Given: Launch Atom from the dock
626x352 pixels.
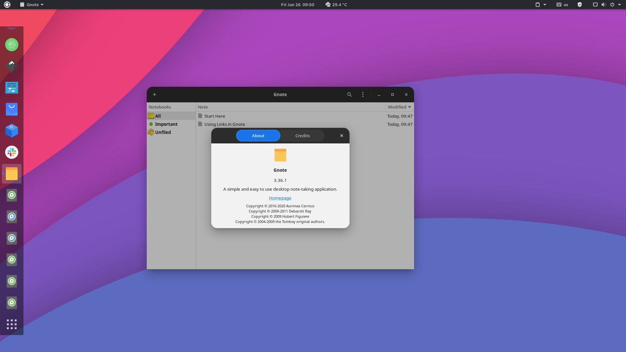Looking at the screenshot, I should click(12, 45).
